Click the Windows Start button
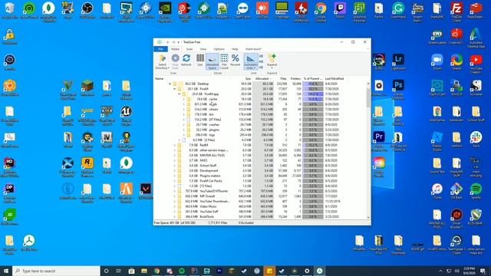 pos(6,271)
